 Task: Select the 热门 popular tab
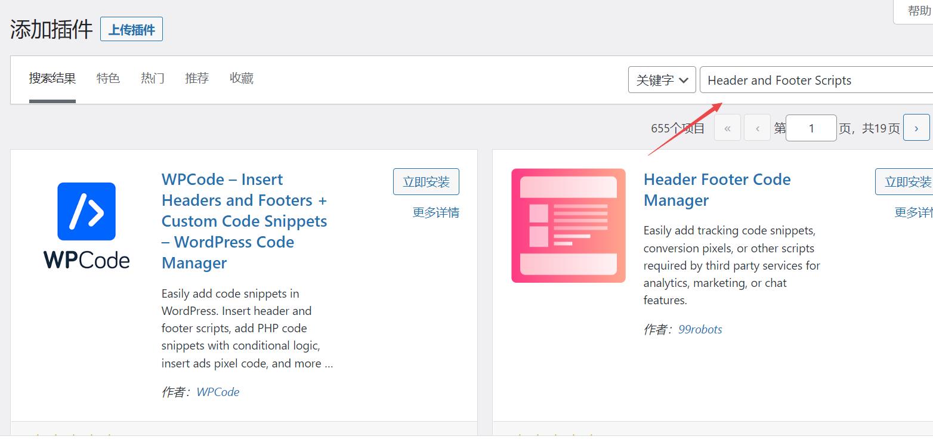[x=153, y=79]
